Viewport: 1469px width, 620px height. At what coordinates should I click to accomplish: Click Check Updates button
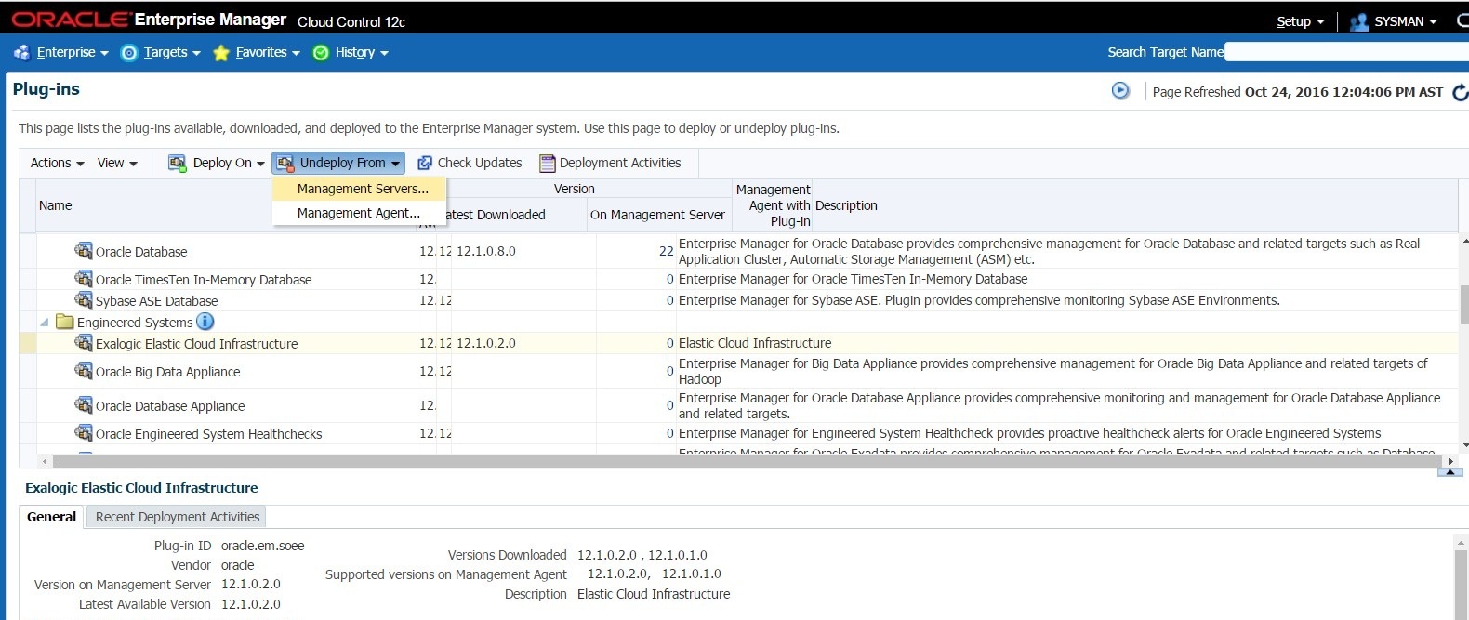(x=470, y=163)
